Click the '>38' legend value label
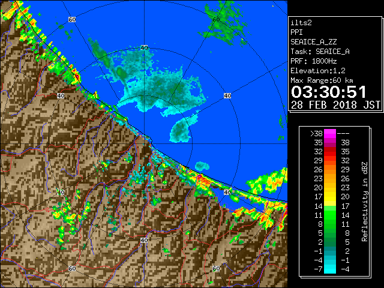384x288 pixels. (x=316, y=133)
